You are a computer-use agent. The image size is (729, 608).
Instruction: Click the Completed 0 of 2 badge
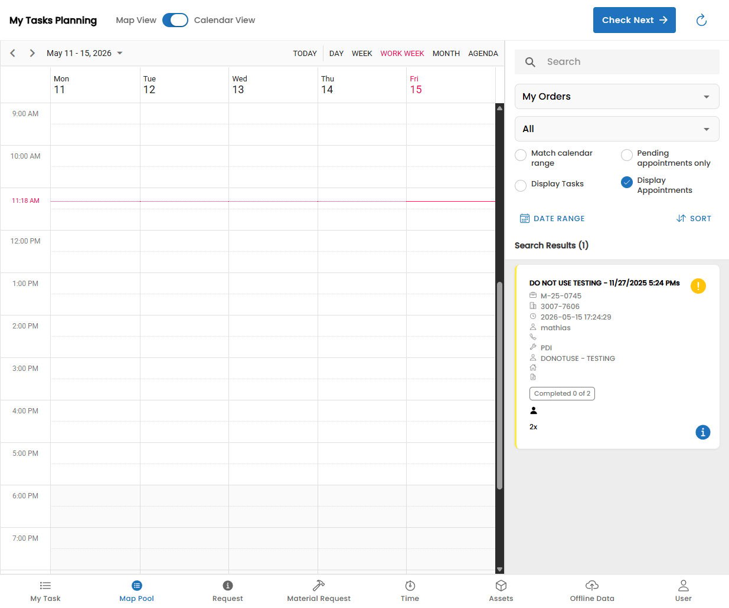click(x=562, y=393)
